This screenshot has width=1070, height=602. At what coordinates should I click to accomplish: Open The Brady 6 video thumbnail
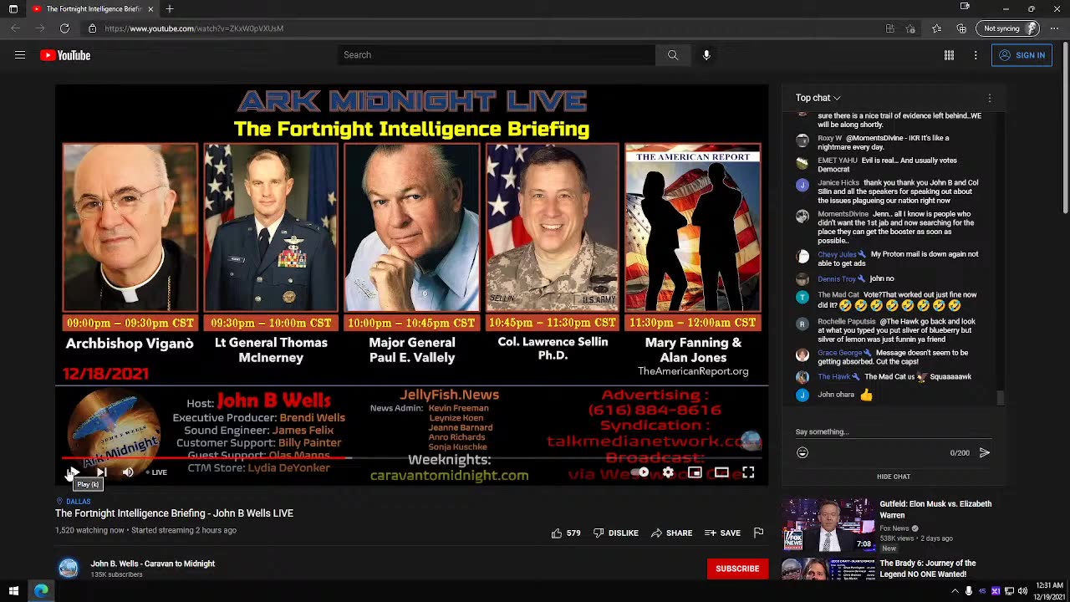coord(828,569)
